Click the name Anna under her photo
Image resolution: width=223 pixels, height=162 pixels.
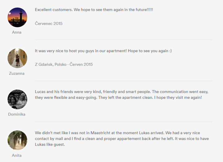tap(17, 32)
